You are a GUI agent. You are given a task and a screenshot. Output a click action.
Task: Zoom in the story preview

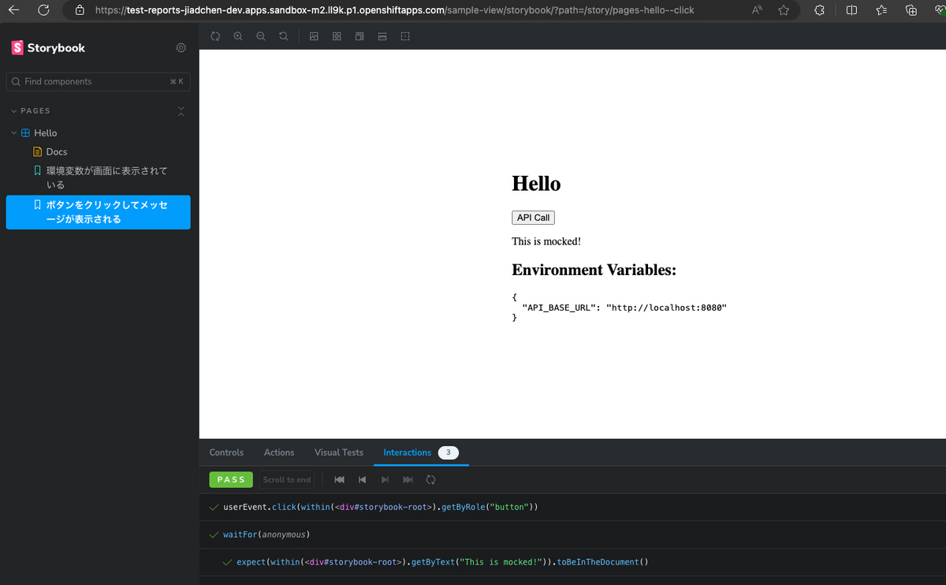coord(238,36)
